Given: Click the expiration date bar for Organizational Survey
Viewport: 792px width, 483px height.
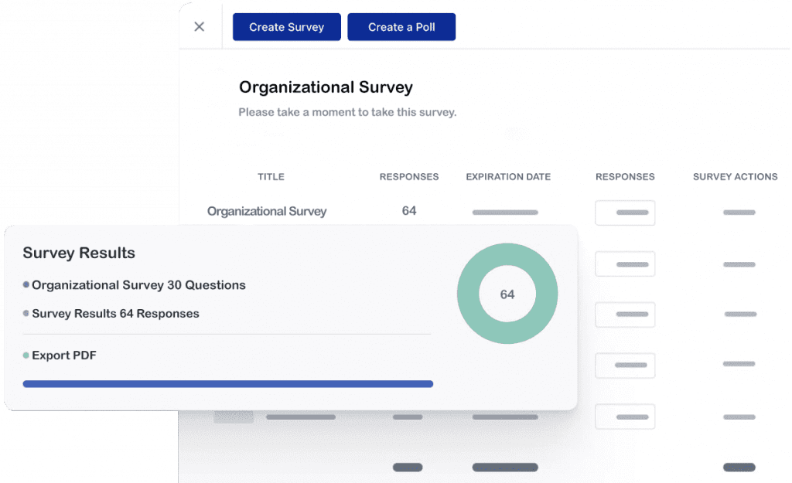Looking at the screenshot, I should tap(505, 212).
